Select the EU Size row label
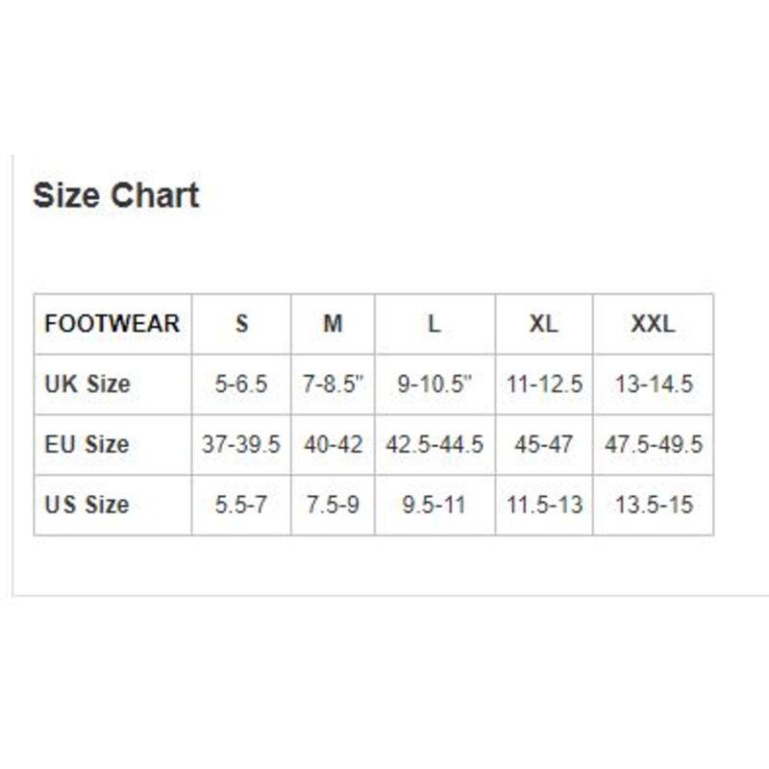This screenshot has height=769, width=769. (112, 445)
